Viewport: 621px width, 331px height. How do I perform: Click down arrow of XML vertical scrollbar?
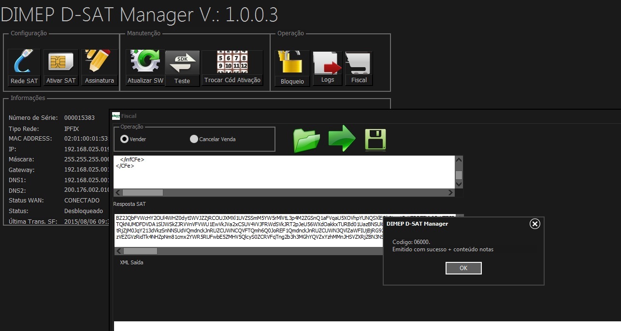459,184
